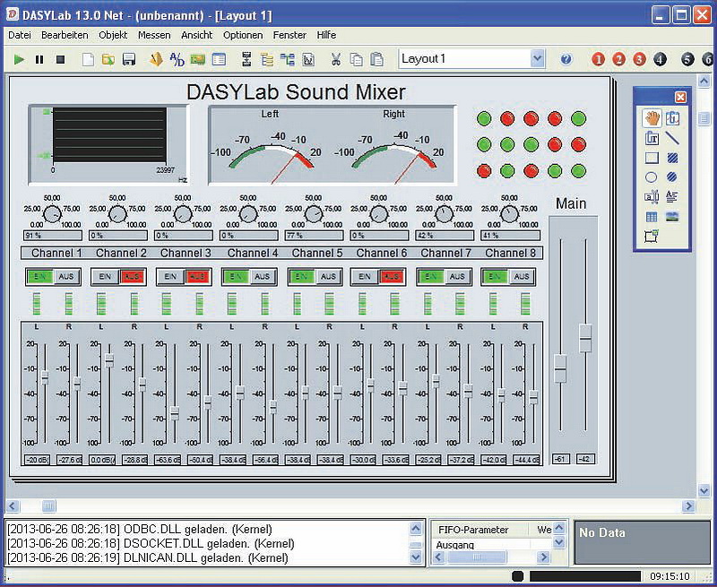
Task: Select the line drawing tool
Action: coord(672,138)
